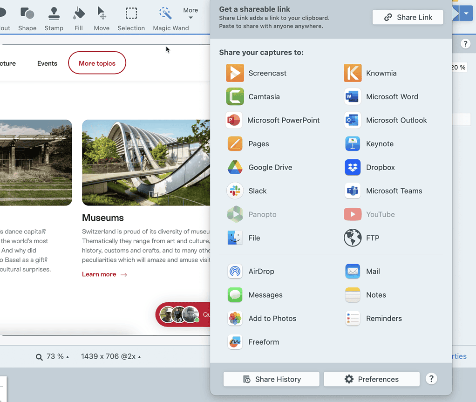Select the Selection tool

click(131, 18)
